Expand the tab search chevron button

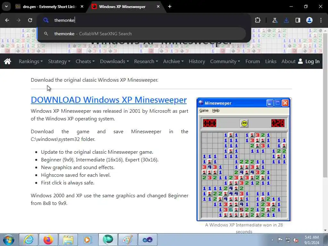coord(6,6)
